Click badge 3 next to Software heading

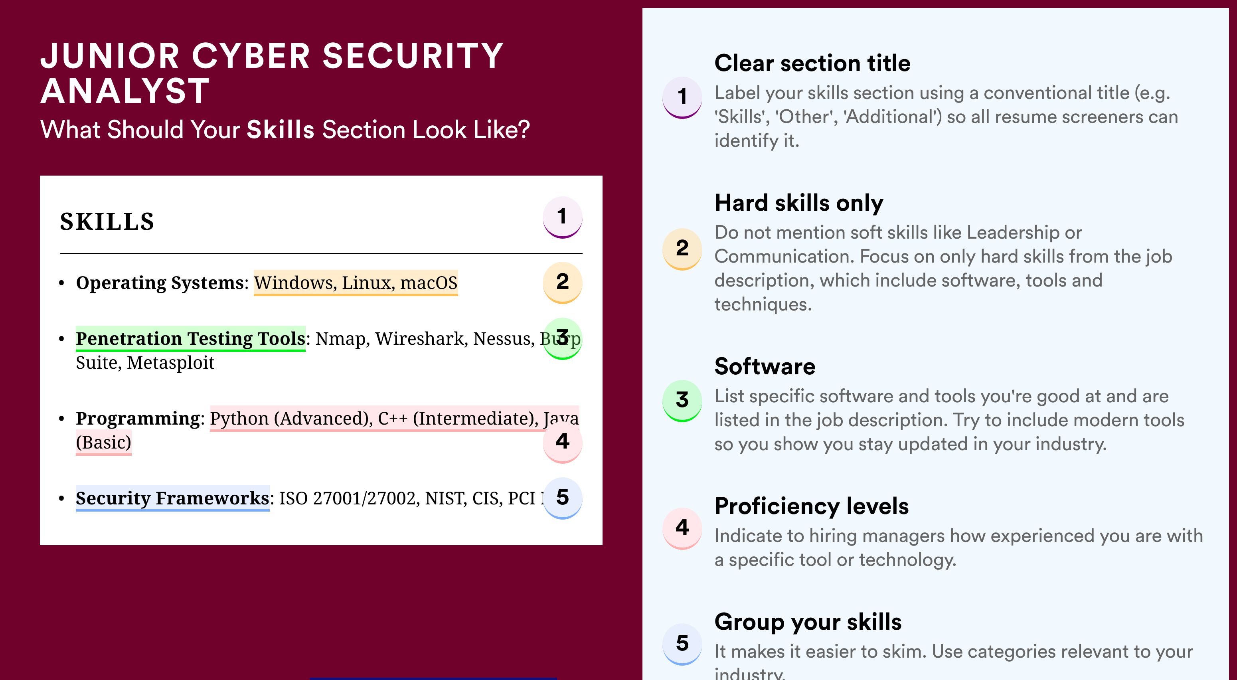(682, 401)
